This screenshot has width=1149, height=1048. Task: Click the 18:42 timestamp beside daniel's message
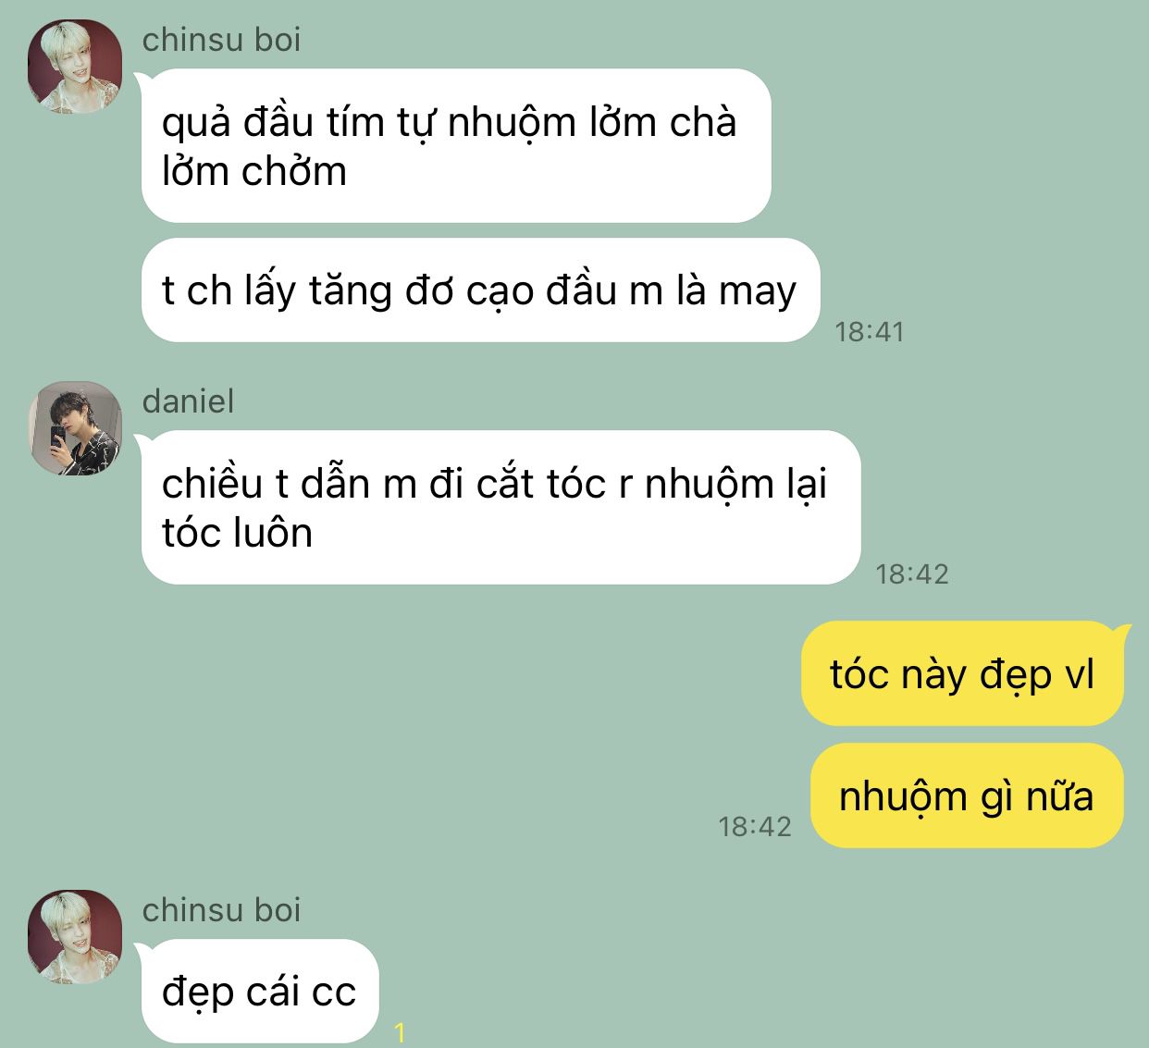tap(912, 573)
